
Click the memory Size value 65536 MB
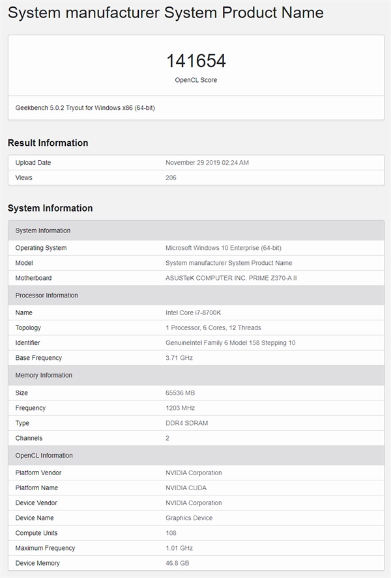click(180, 393)
